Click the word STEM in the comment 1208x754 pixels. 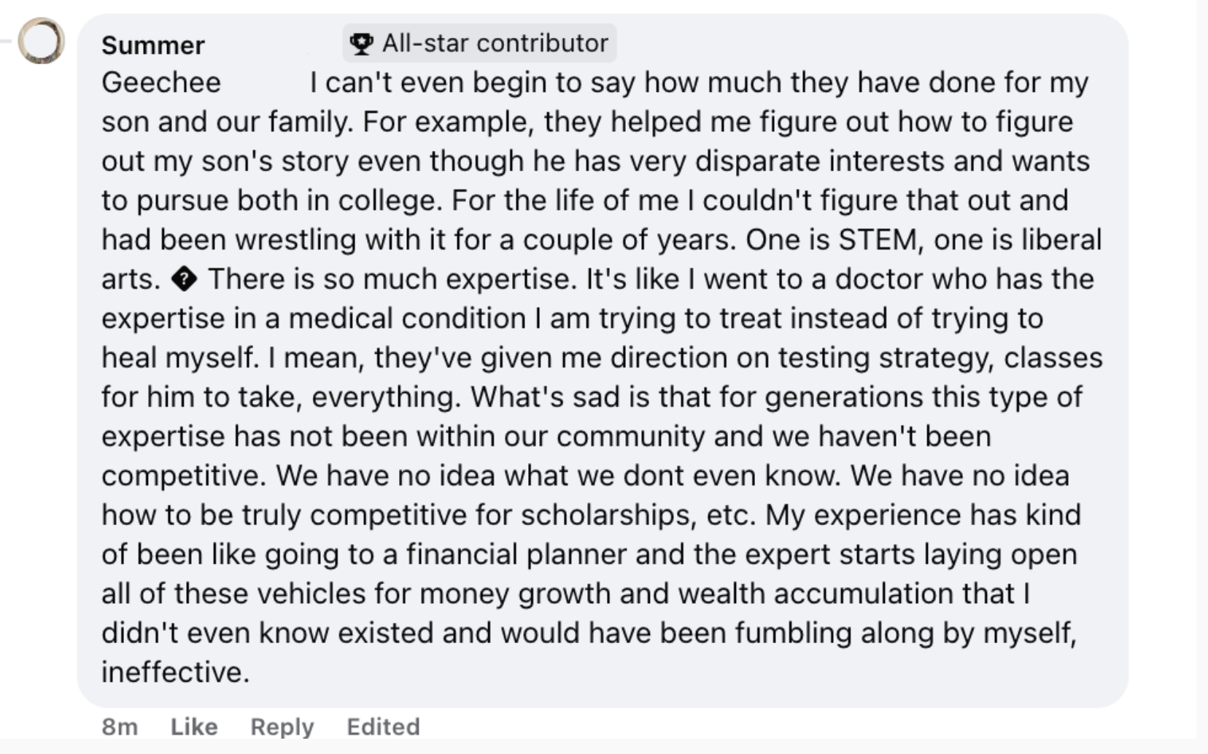tap(878, 240)
